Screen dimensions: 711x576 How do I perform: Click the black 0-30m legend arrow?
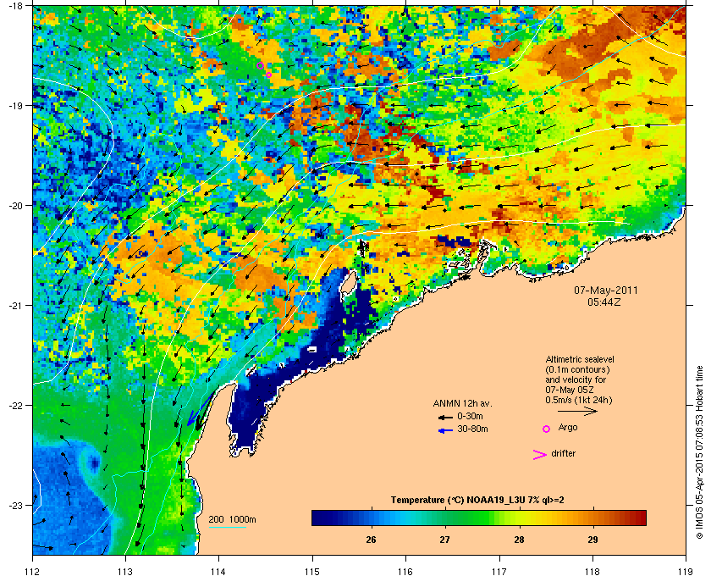445,417
